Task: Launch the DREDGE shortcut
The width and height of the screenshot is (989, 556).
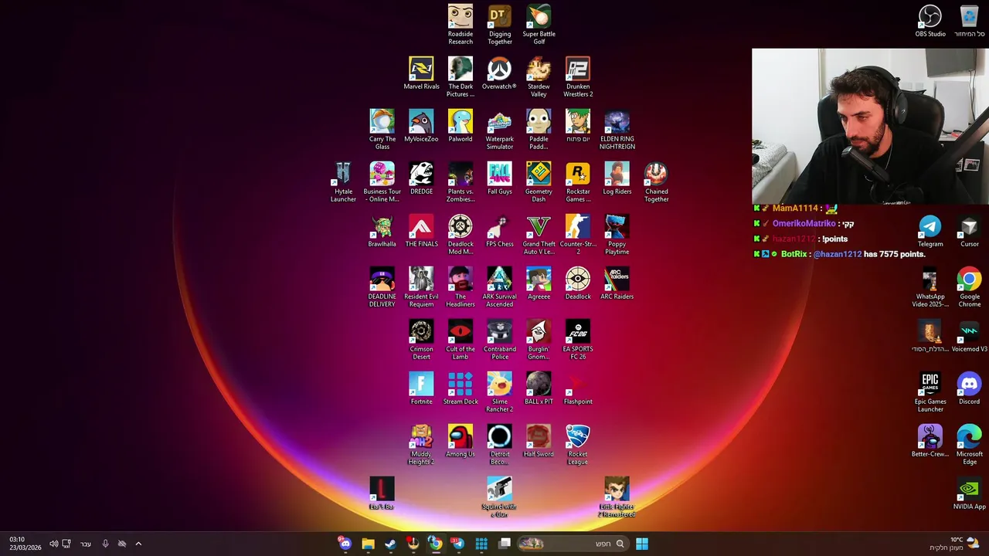Action: click(421, 178)
